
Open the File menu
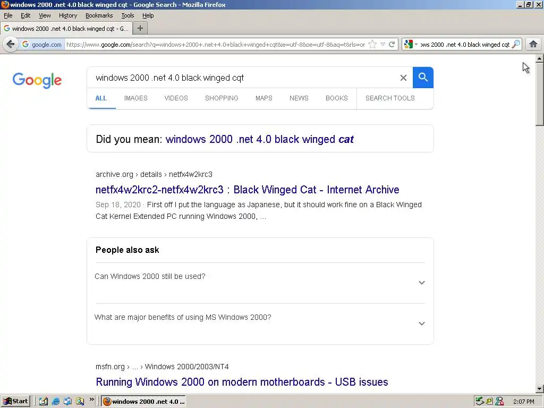click(8, 15)
